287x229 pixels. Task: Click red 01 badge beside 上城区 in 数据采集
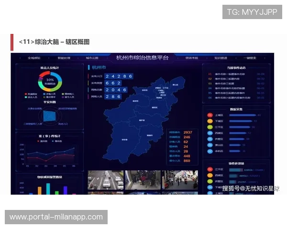pos(210,115)
